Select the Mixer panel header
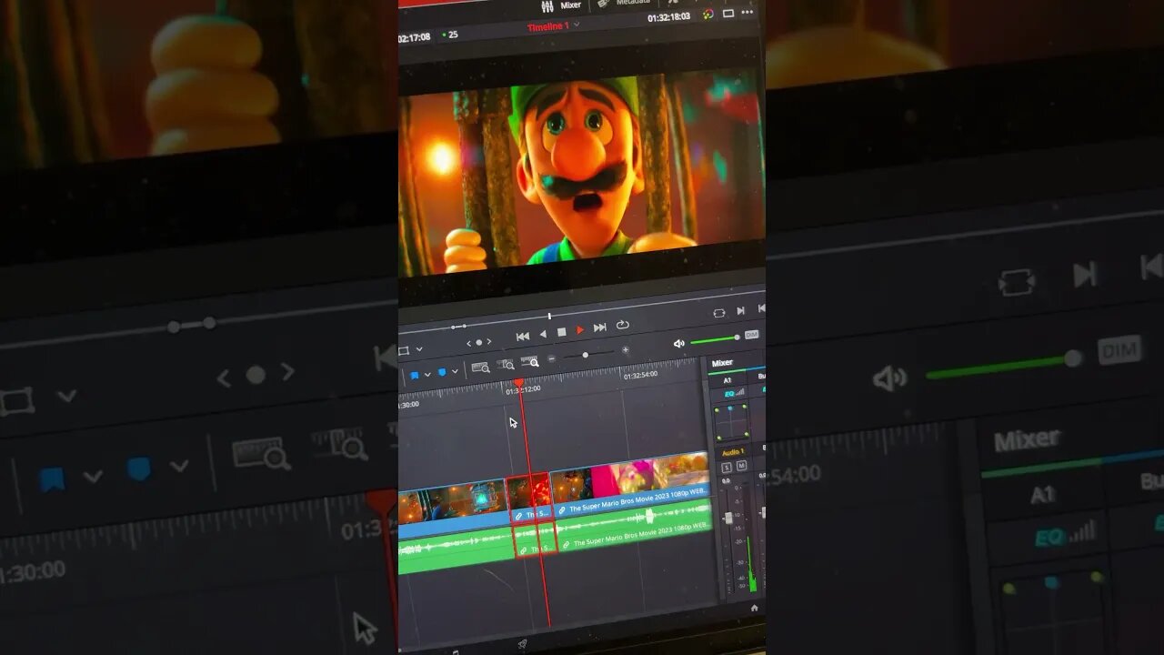This screenshot has width=1164, height=655. [x=722, y=363]
